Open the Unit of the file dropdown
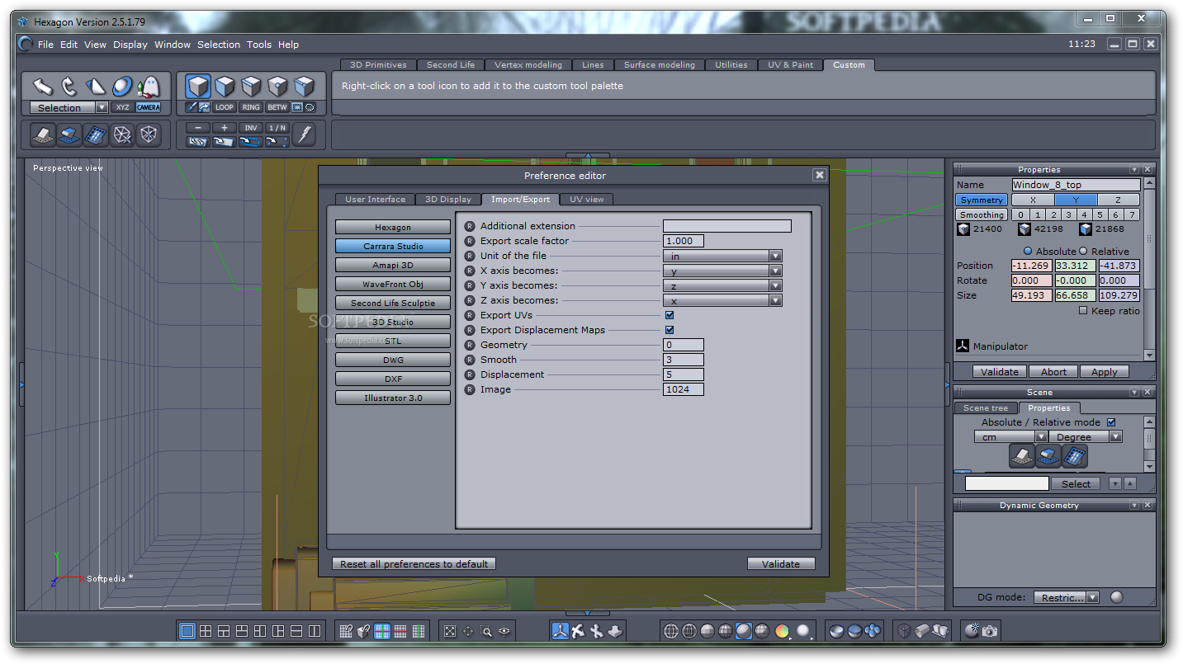 (722, 256)
